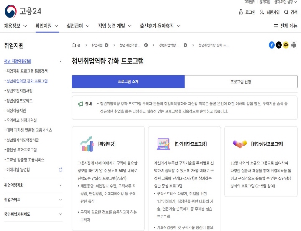The image size is (301, 231).
Task: Switch to the 프로그램 소개 tab
Action: 128,82
